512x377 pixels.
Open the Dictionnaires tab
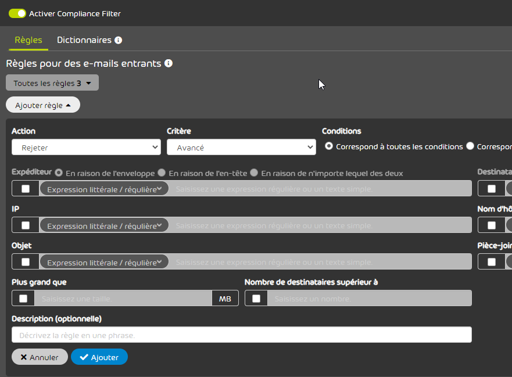click(x=84, y=40)
